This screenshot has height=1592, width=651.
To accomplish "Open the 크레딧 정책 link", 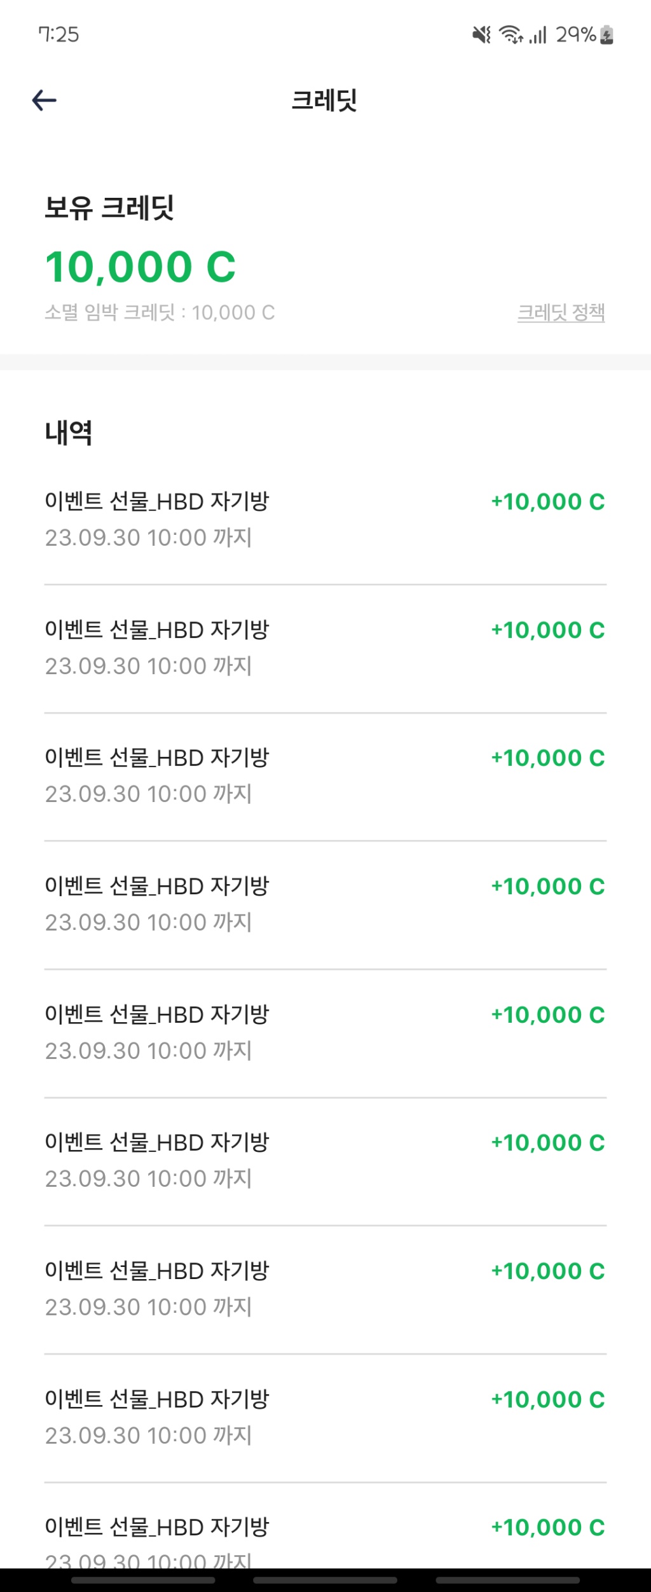I will click(561, 312).
